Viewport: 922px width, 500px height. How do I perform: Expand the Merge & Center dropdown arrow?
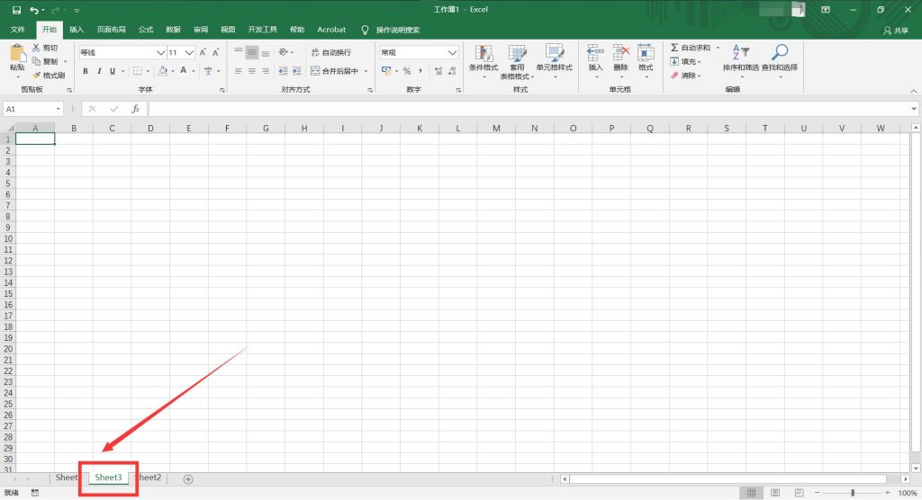(x=366, y=71)
